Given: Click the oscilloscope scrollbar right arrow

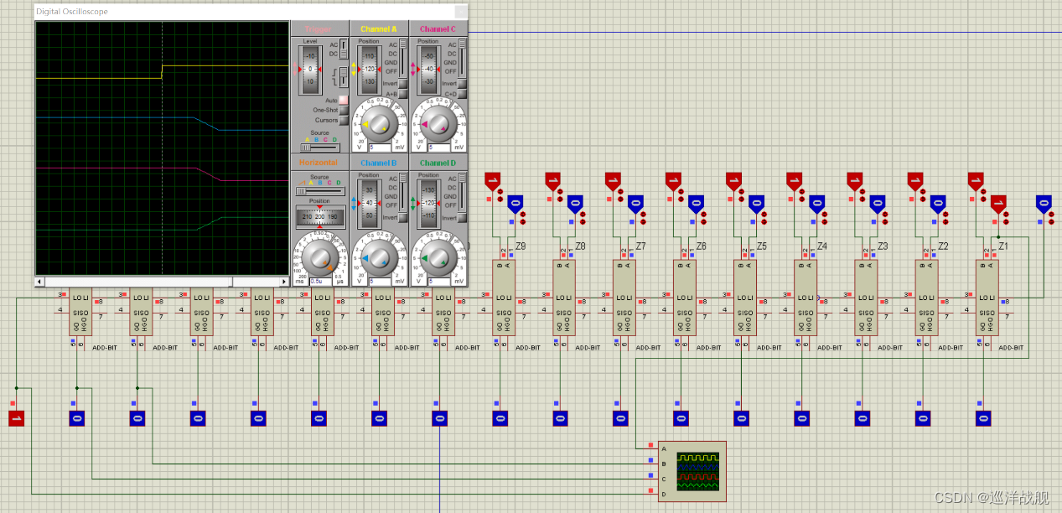Looking at the screenshot, I should 284,282.
